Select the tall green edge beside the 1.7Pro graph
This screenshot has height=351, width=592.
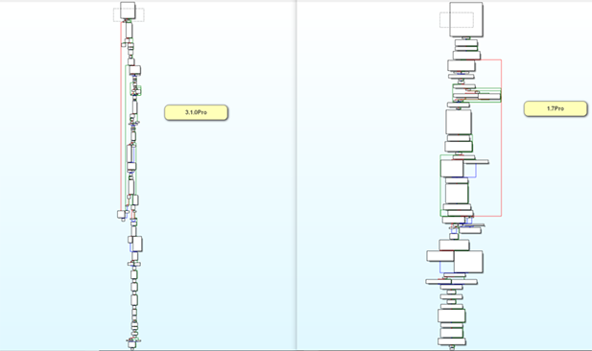(x=440, y=185)
